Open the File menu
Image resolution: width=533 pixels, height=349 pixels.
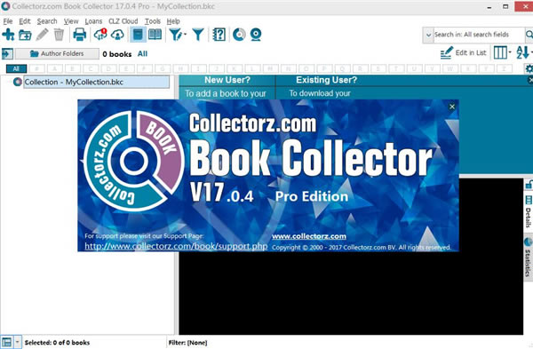8,21
